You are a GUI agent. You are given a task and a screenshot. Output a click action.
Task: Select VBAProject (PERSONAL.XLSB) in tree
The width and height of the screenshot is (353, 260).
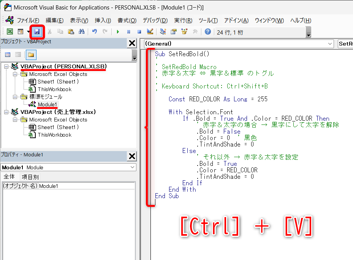(x=63, y=66)
